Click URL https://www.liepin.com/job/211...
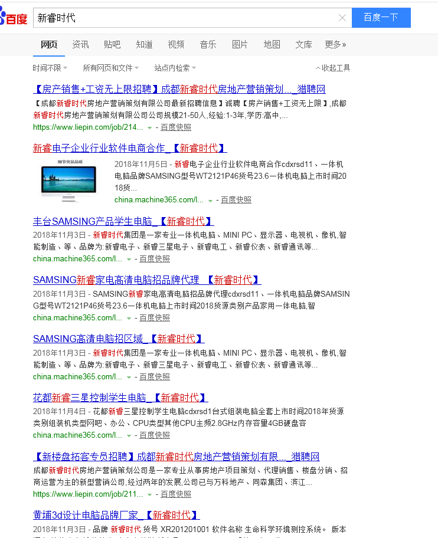Viewport: 438px width, 538px height. [x=88, y=494]
